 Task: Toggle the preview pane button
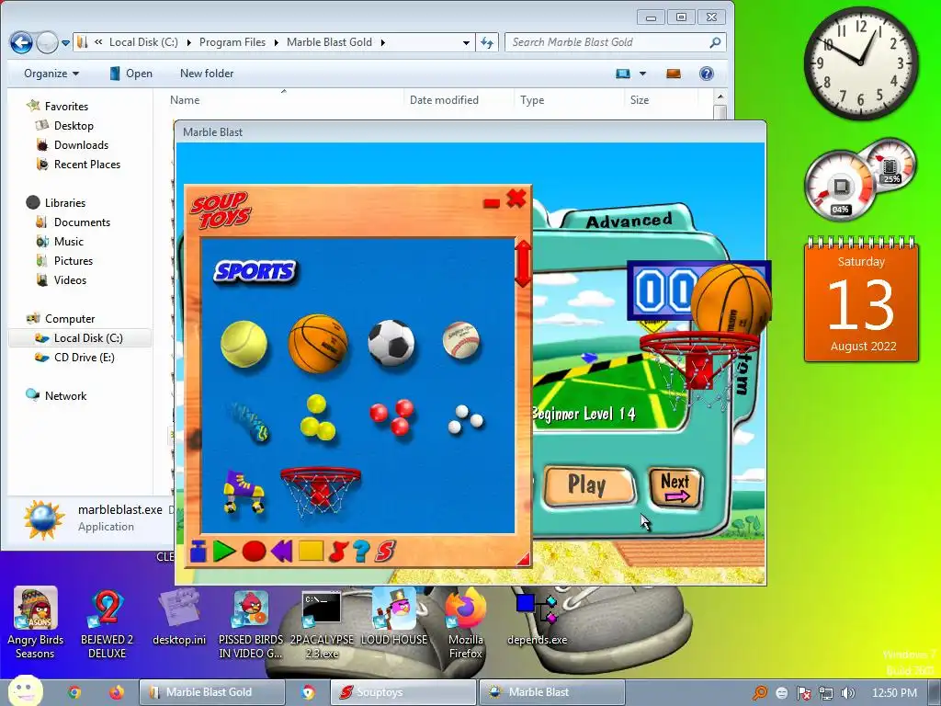click(x=674, y=74)
